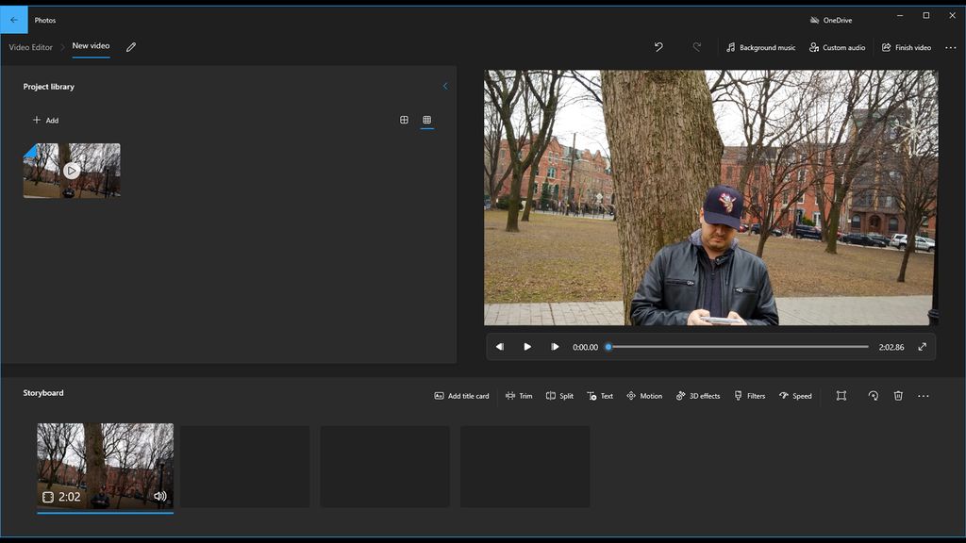
Task: Open the 3D effects tool
Action: pyautogui.click(x=697, y=396)
